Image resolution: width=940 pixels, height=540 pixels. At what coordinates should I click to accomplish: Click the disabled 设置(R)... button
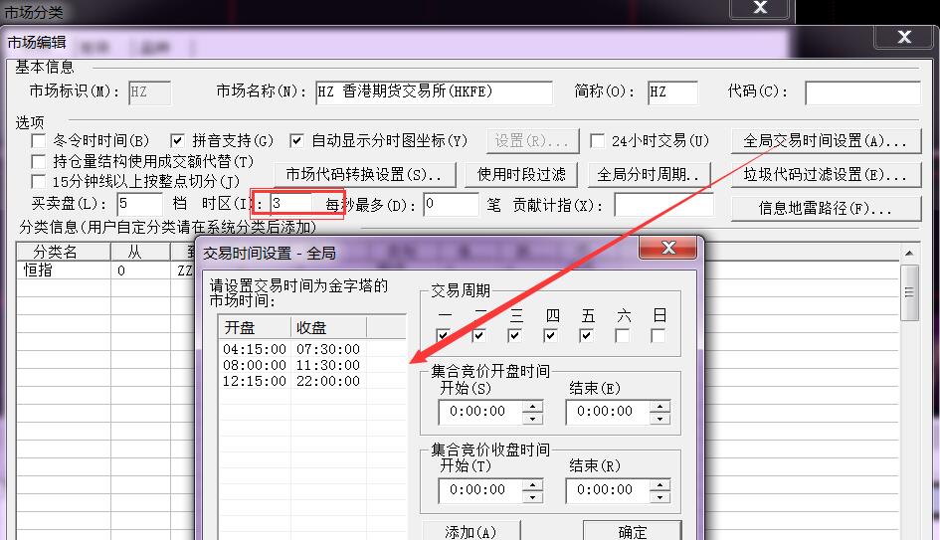[532, 141]
